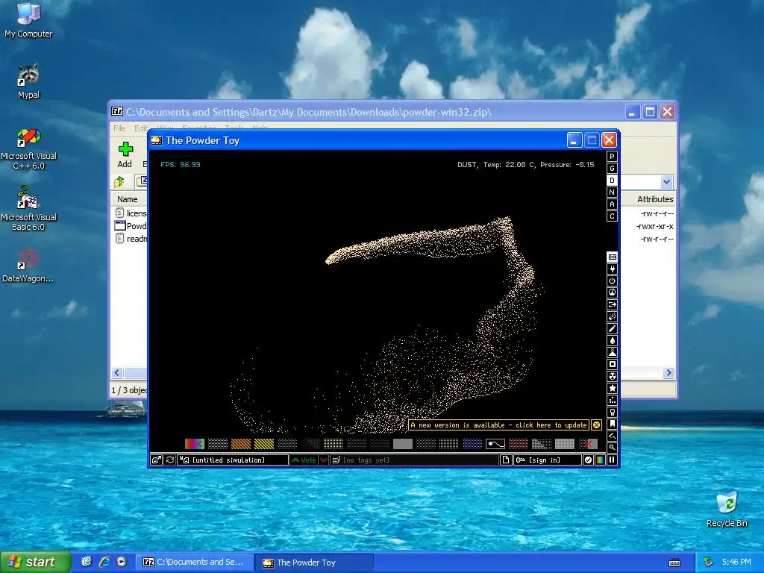Open the Tools lightbulb category
Screen dimensions: 764x573
(x=612, y=412)
